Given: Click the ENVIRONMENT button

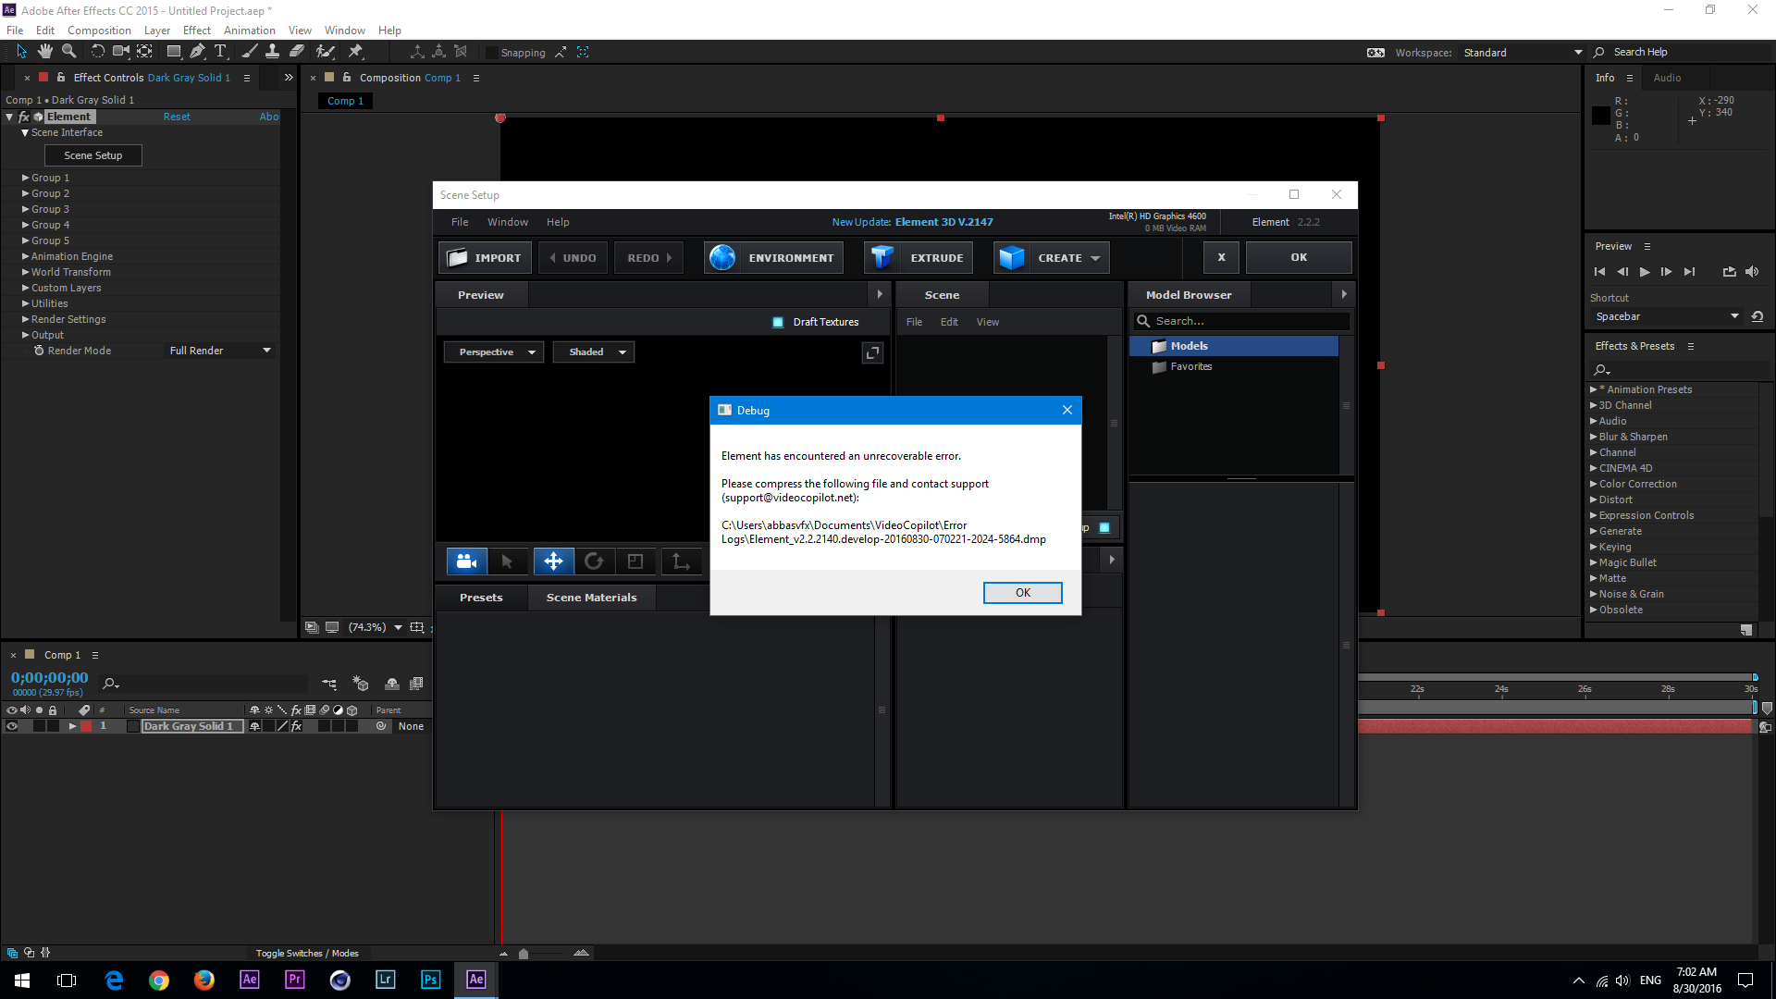Looking at the screenshot, I should [x=774, y=258].
